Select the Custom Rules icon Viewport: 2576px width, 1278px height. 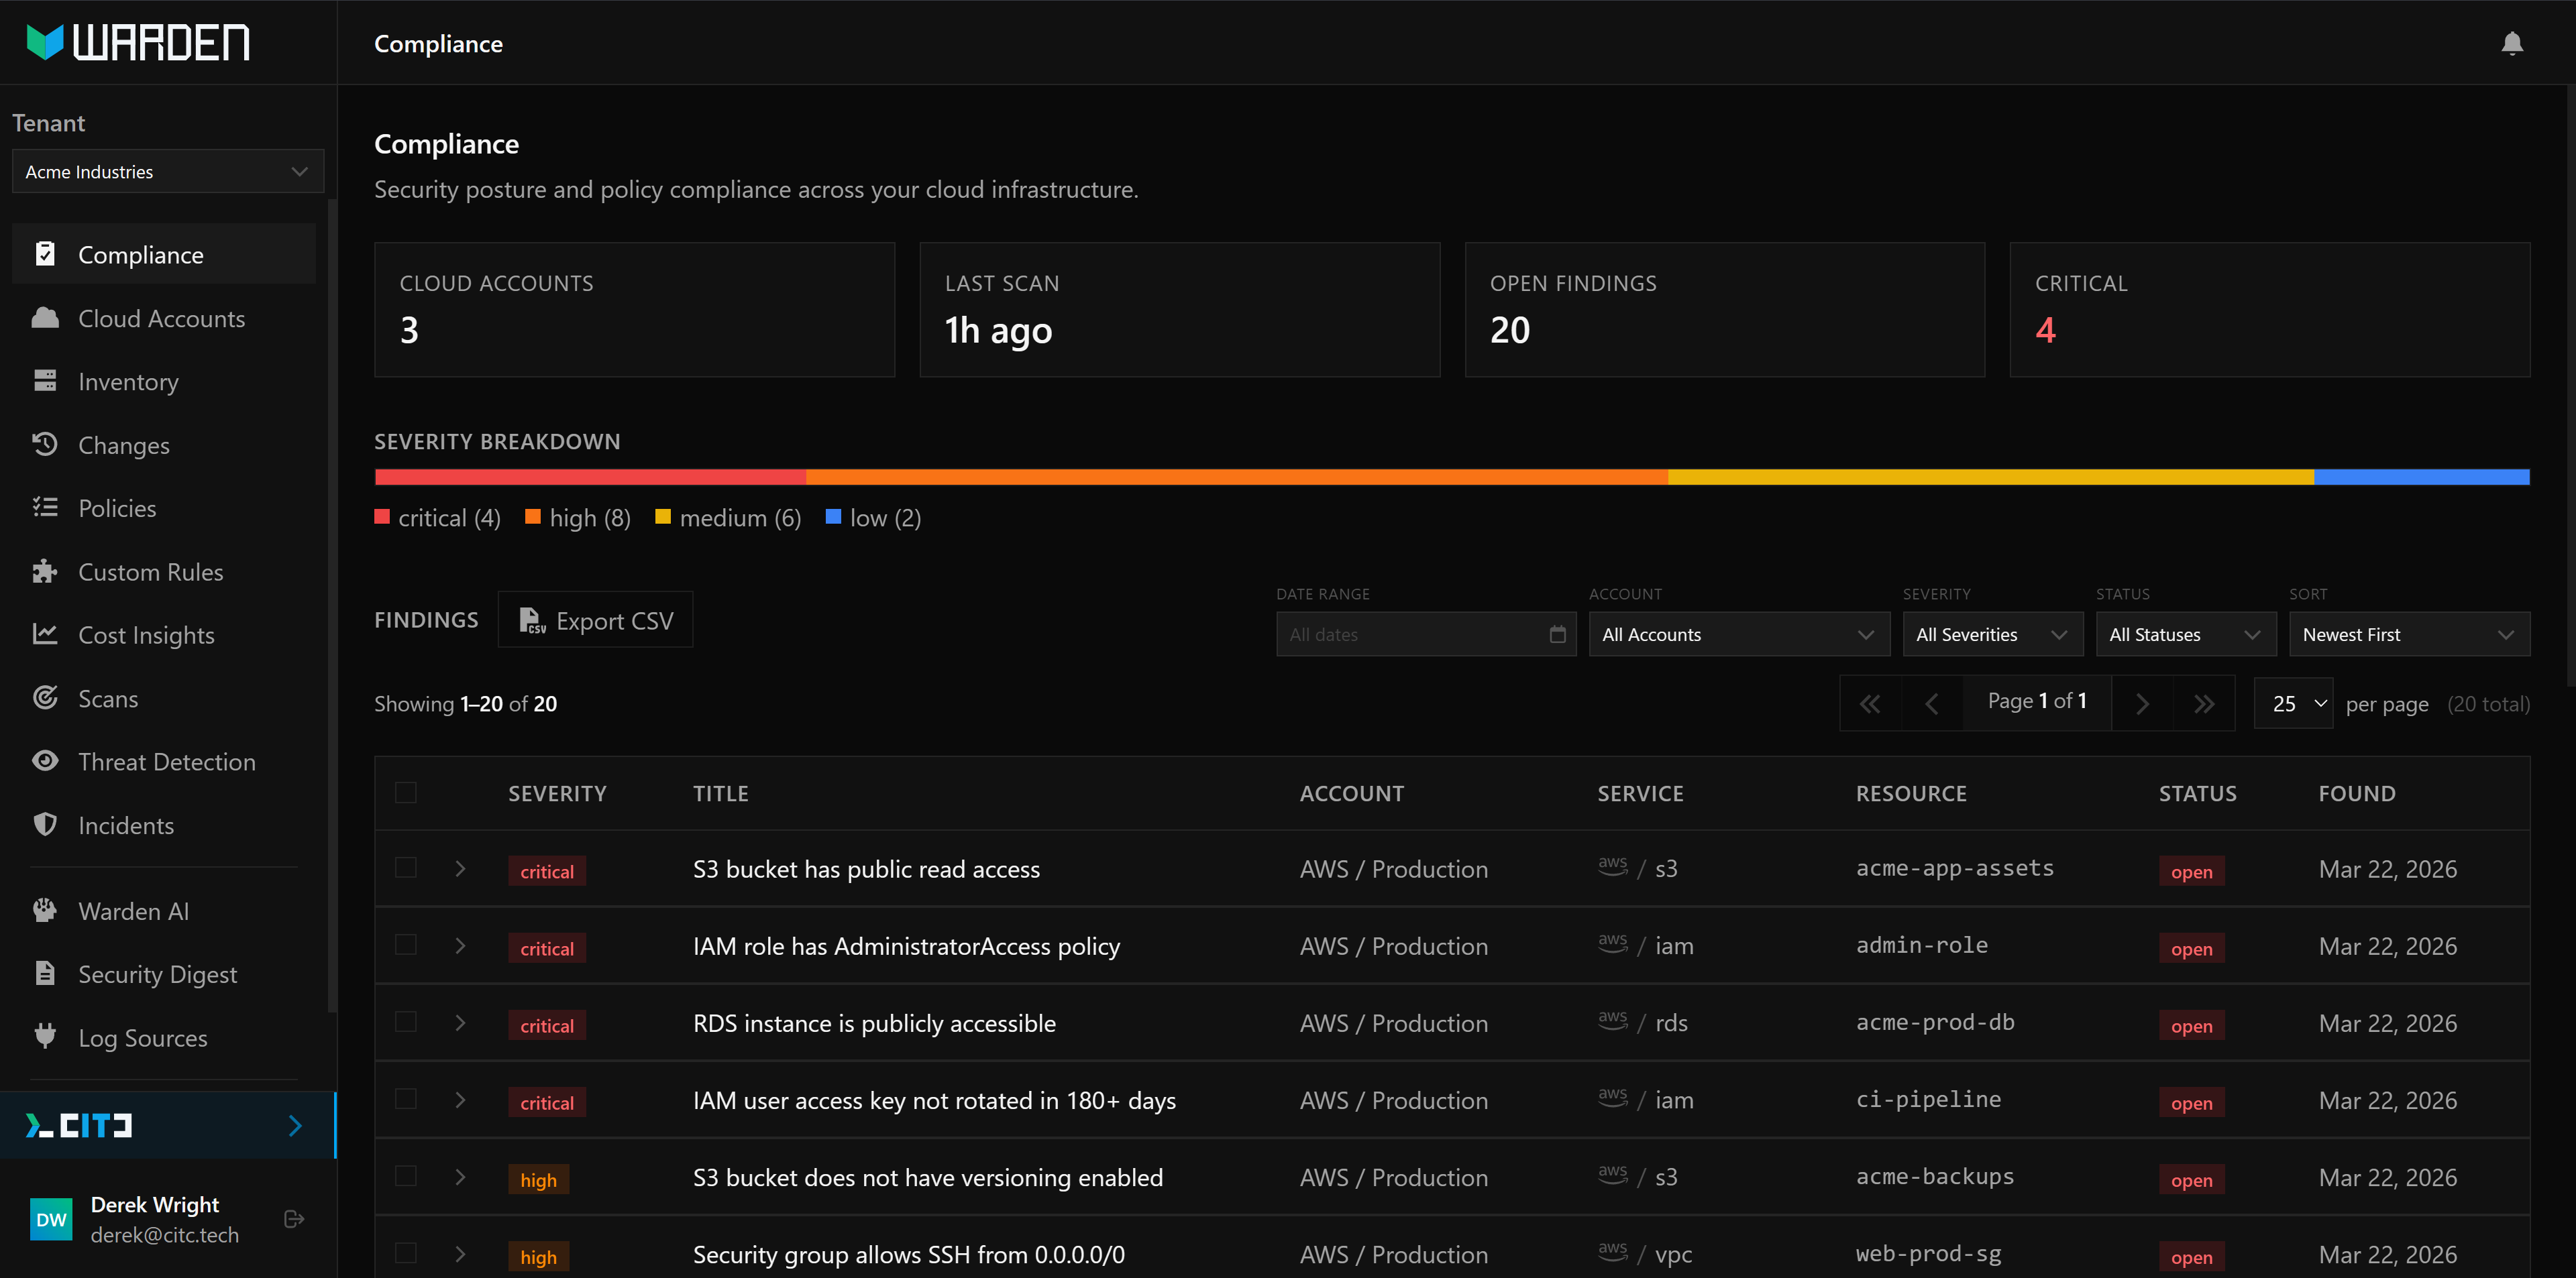46,571
